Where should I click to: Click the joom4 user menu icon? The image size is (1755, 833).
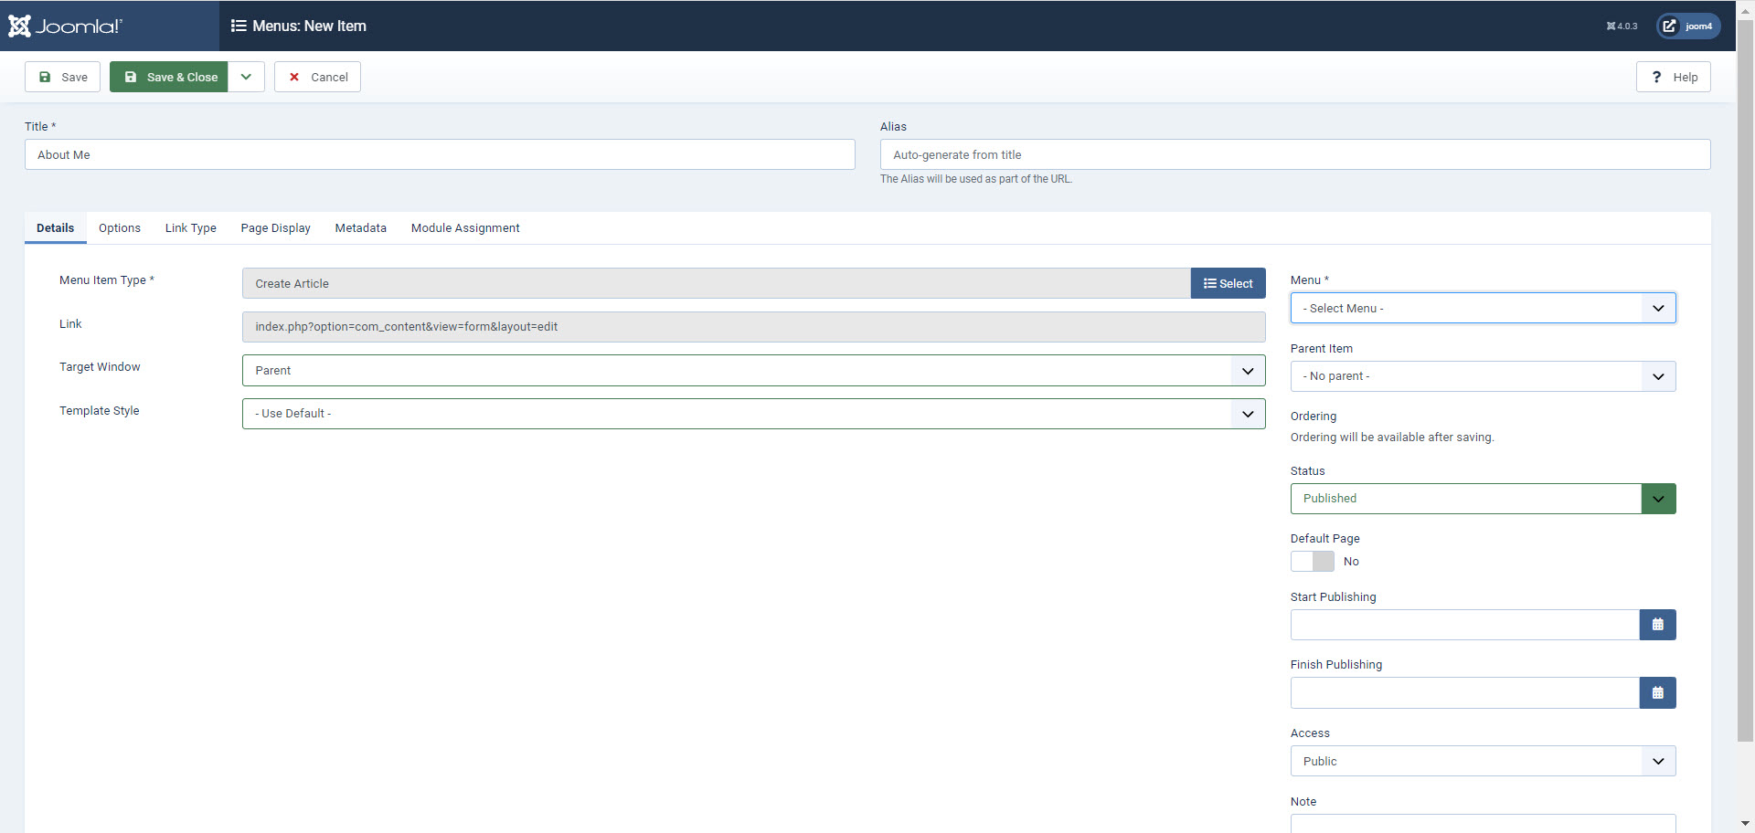[1688, 26]
